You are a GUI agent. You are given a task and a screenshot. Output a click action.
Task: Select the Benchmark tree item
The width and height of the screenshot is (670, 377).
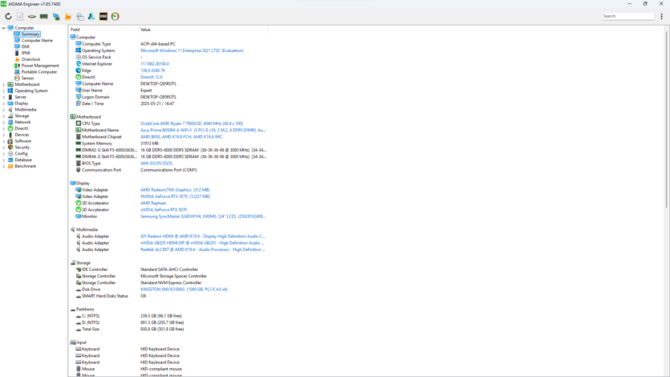tap(26, 166)
